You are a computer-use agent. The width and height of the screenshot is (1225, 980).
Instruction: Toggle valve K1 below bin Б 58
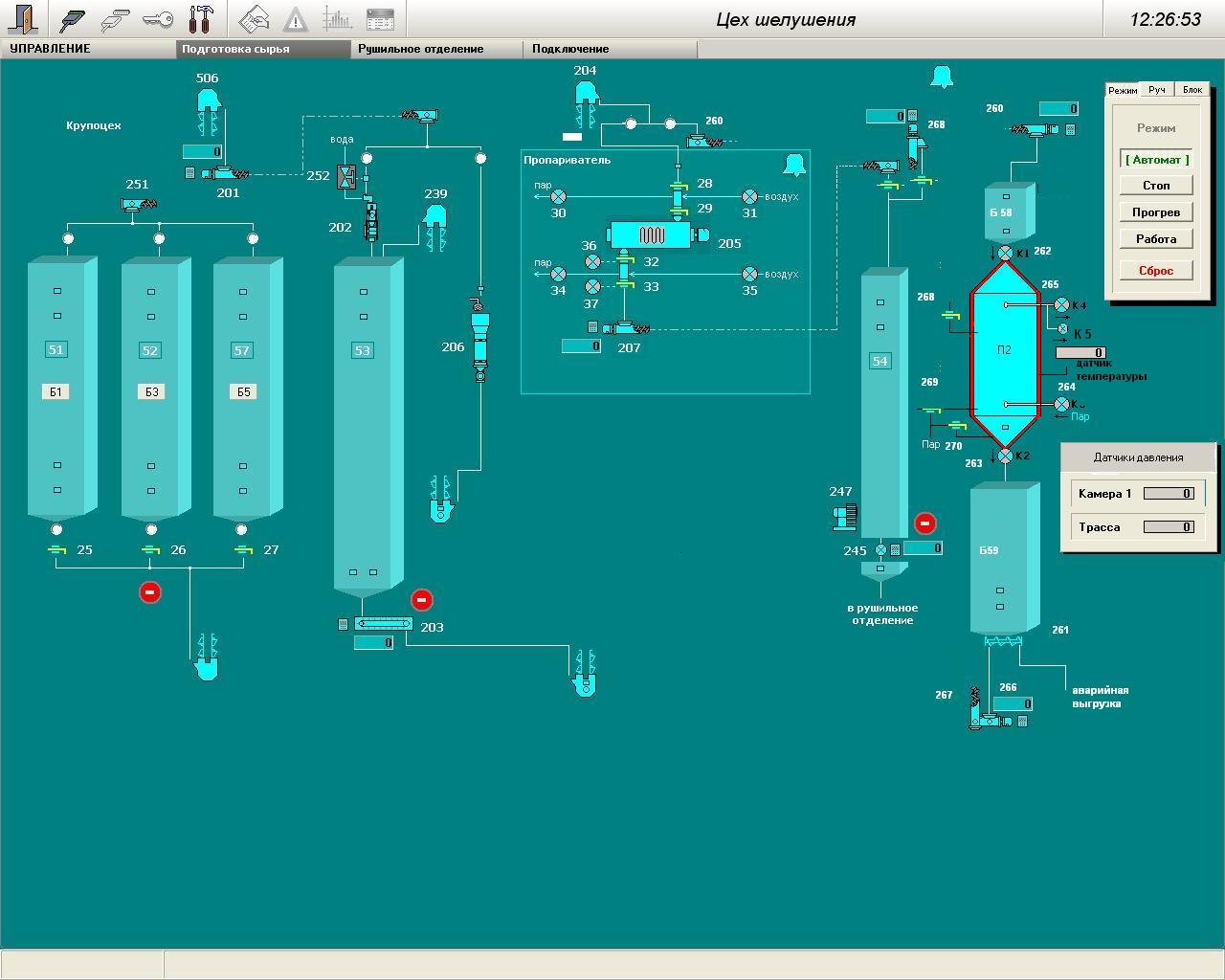[1005, 253]
